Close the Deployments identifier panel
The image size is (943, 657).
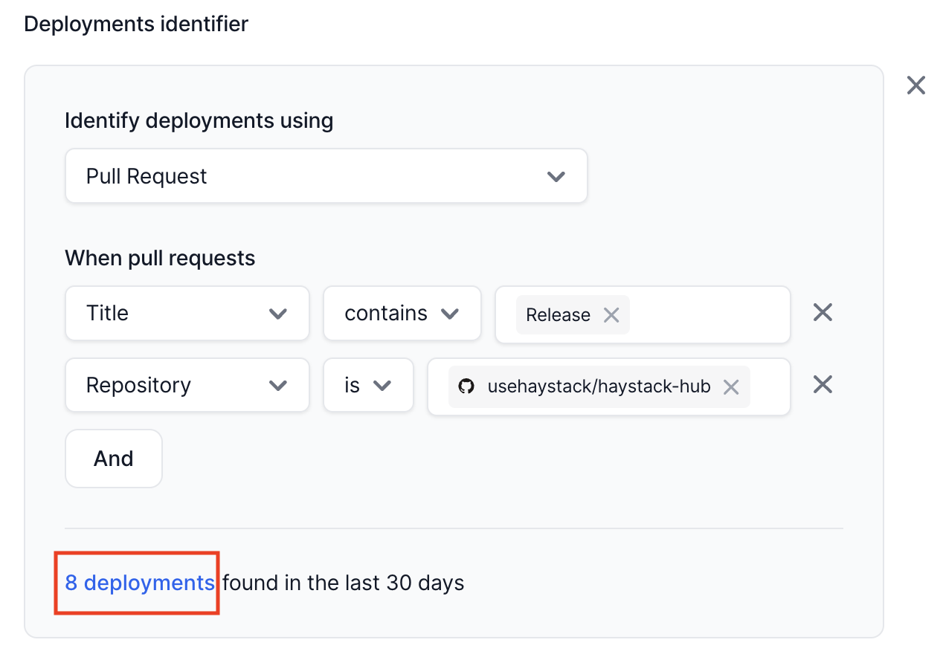click(915, 85)
